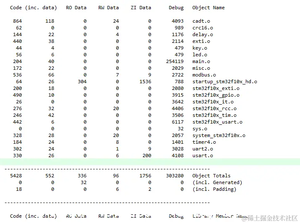Select stm32f10x_usart.o object name
Screen dimensions: 300x224
[217, 122]
